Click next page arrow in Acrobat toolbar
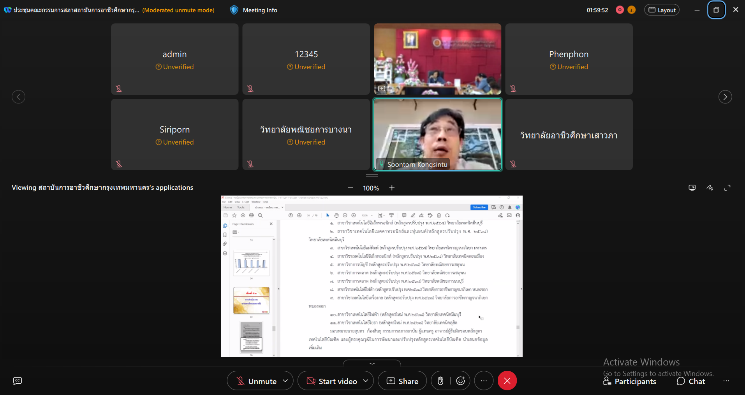Screen dimensions: 745x395 click(x=299, y=215)
